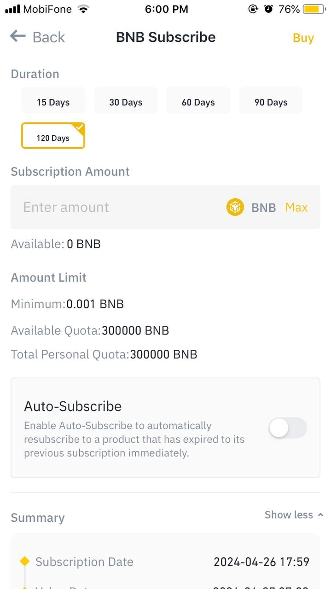331x589 pixels.
Task: Tap the BNB coin logo icon
Action: click(x=235, y=207)
